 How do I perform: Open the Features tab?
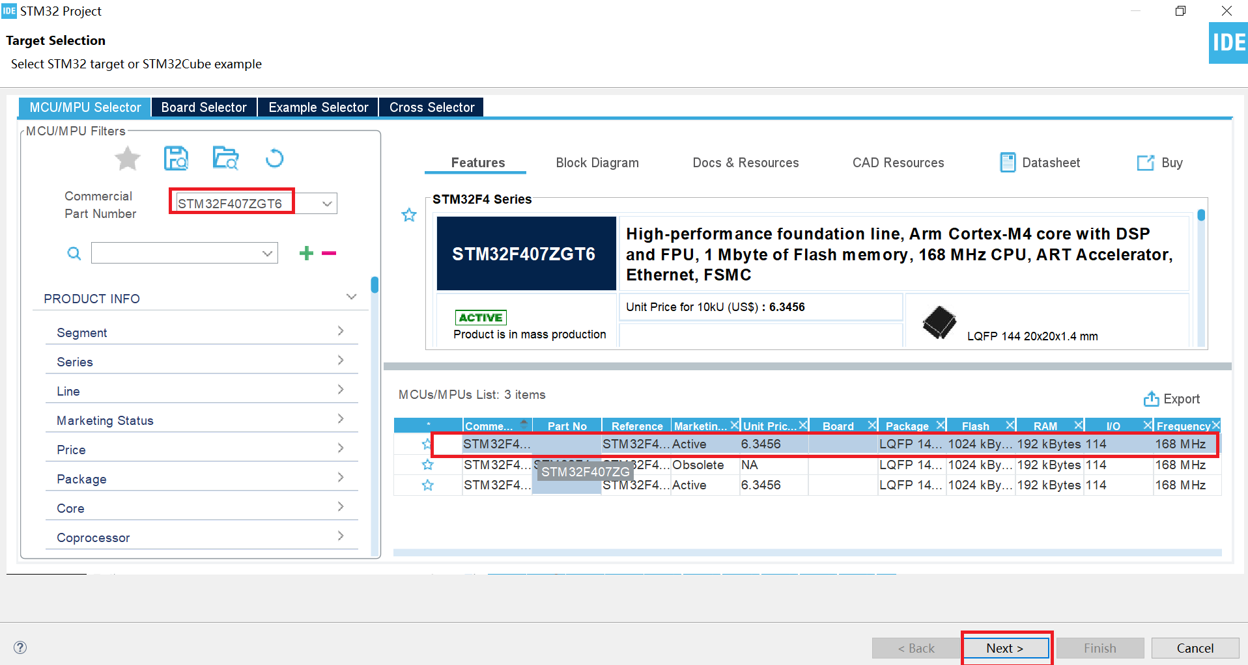(478, 163)
